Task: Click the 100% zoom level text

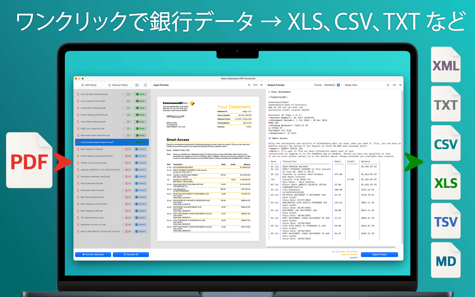Action: point(255,85)
